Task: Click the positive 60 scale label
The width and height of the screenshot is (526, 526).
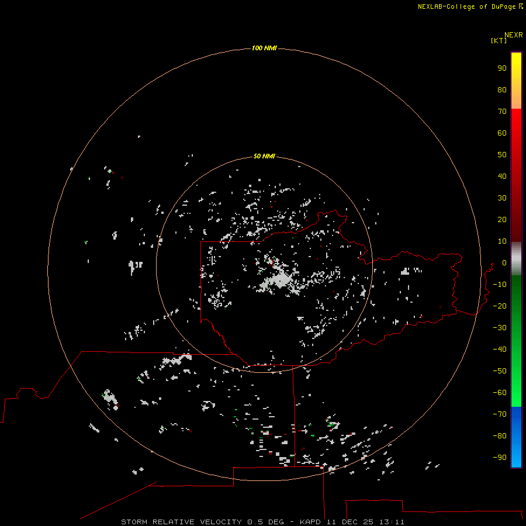Action: [x=502, y=133]
